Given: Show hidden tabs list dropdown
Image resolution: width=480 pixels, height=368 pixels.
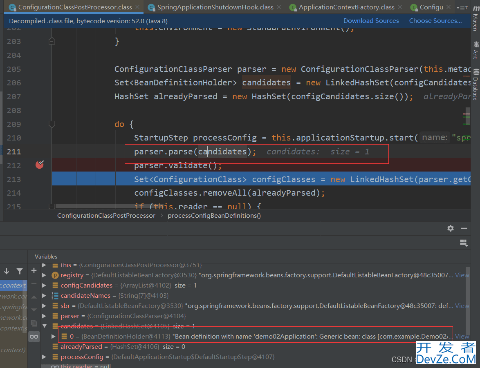Looking at the screenshot, I should coord(462,7).
